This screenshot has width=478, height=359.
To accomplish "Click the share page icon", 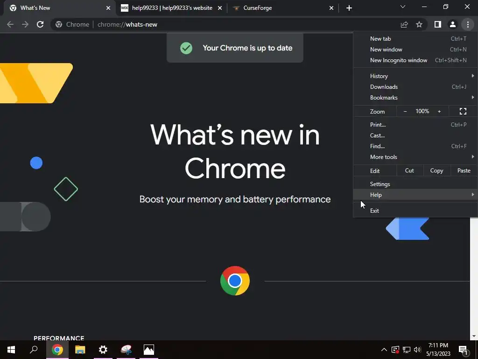I will [404, 24].
